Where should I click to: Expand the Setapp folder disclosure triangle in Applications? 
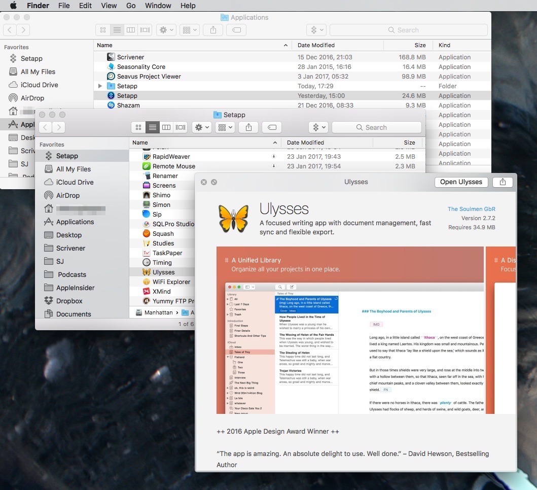pyautogui.click(x=100, y=86)
